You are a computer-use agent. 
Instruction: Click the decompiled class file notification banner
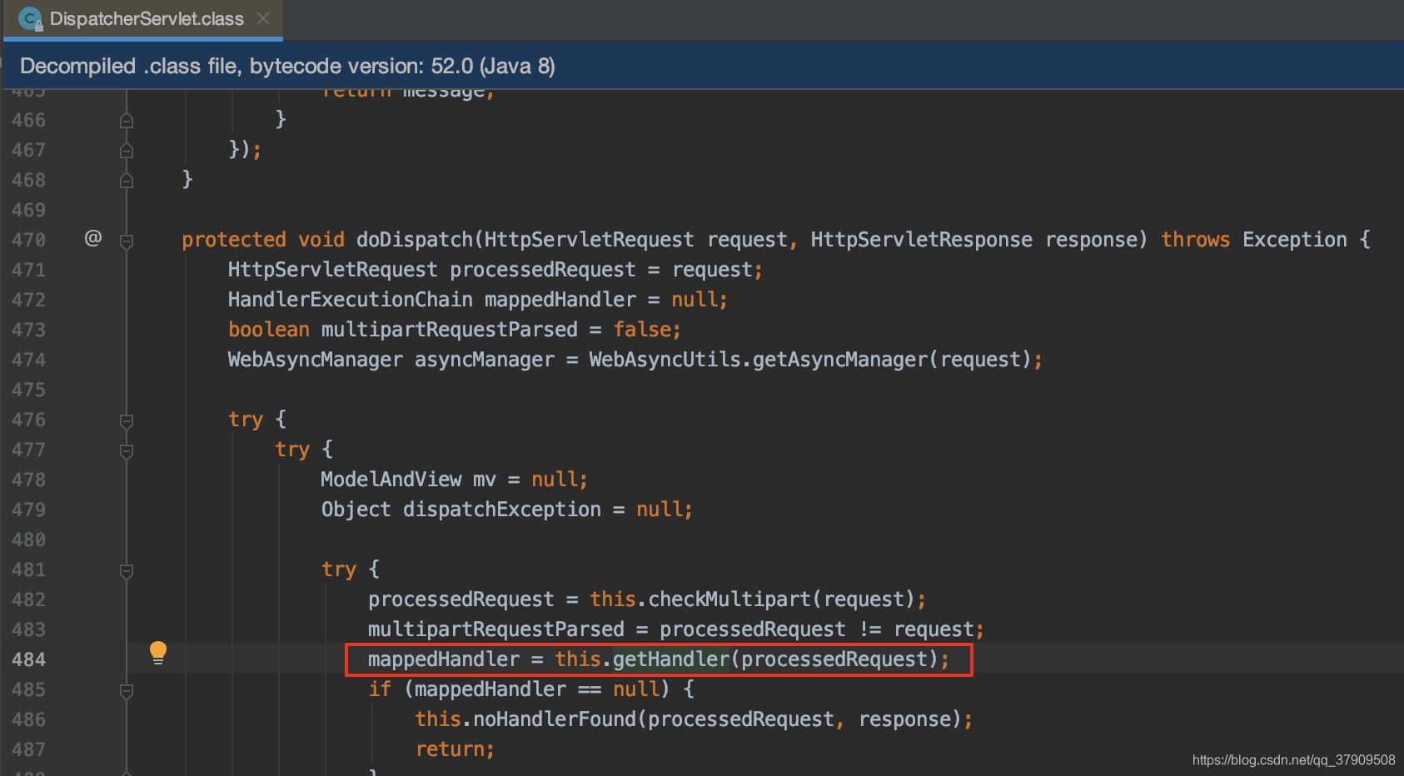[x=702, y=66]
